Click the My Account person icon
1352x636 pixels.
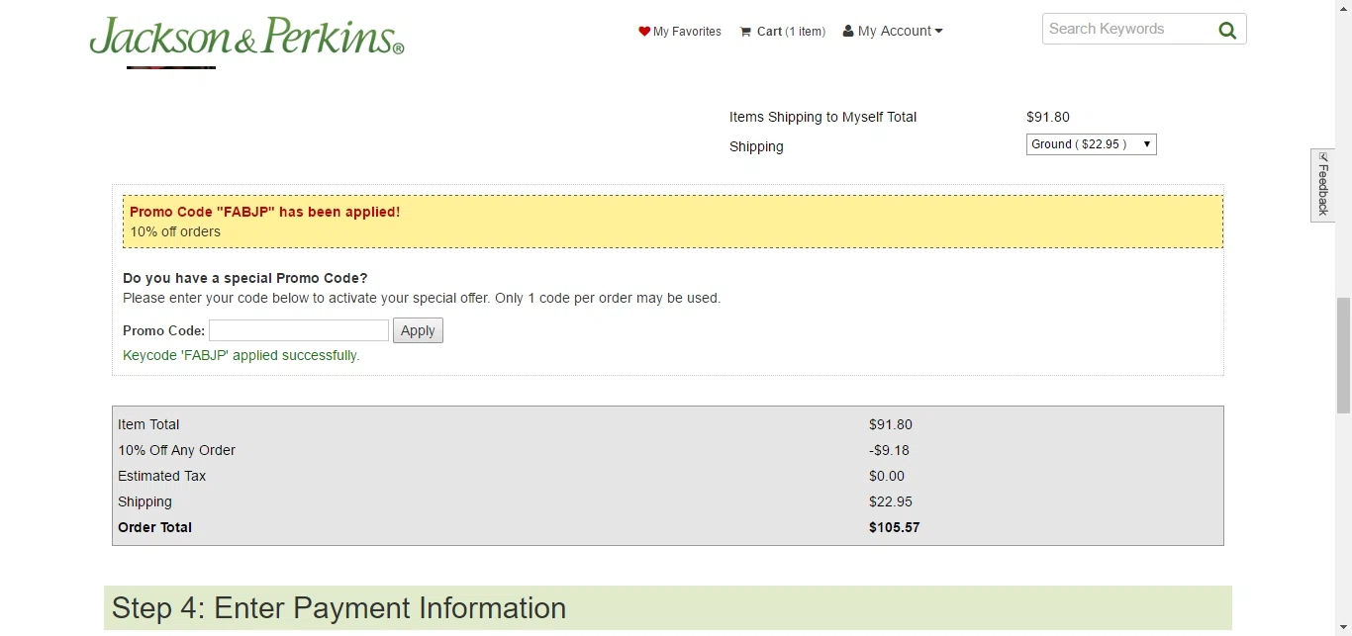[848, 31]
